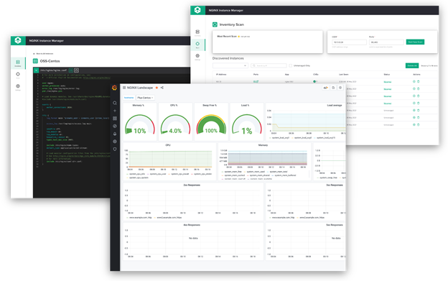The height and width of the screenshot is (281, 448).
Task: Share the NGINX Landscape dashboard
Action: coord(162,88)
